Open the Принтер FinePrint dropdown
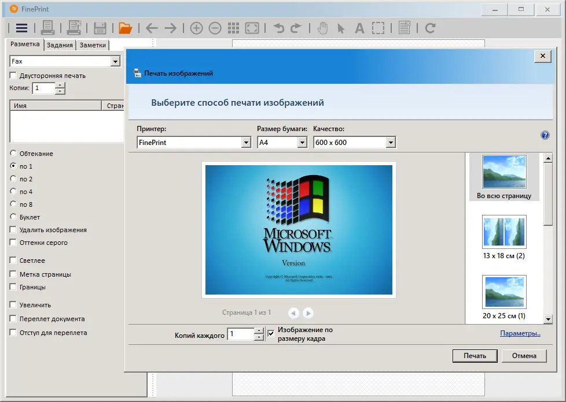The image size is (566, 402). pos(246,143)
